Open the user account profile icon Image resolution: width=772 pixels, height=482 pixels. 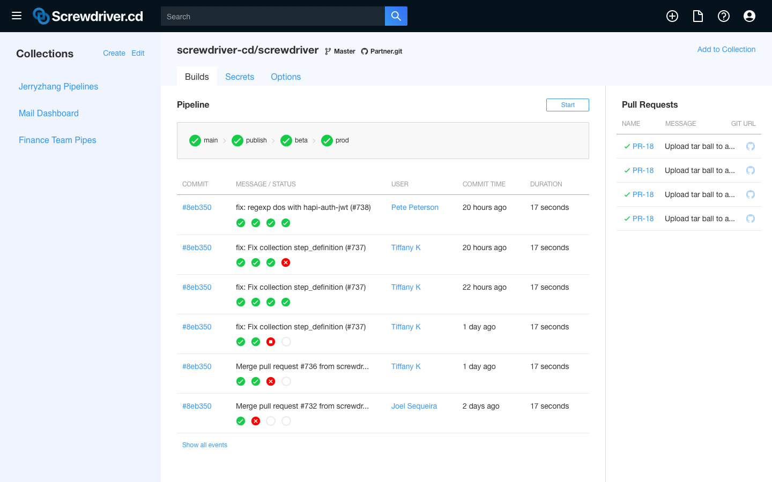click(749, 16)
